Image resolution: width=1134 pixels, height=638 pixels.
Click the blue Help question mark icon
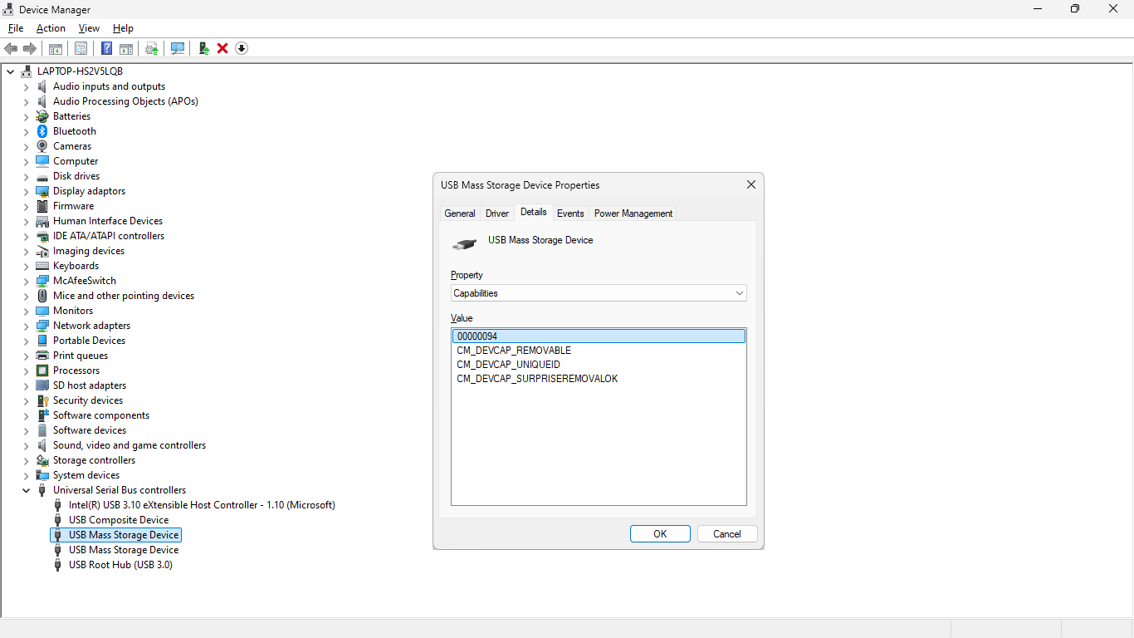pos(107,48)
